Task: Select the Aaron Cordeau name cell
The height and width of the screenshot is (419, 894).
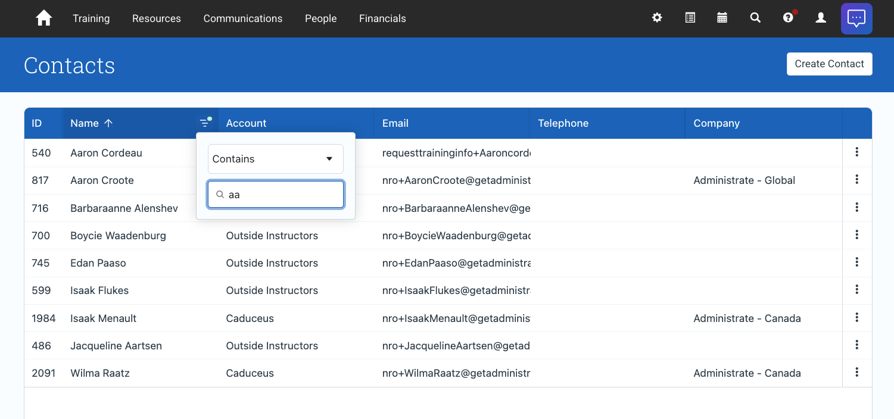Action: click(x=106, y=153)
